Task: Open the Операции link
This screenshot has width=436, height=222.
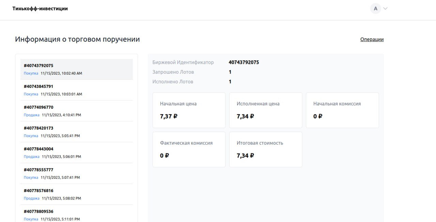Action: [x=372, y=39]
